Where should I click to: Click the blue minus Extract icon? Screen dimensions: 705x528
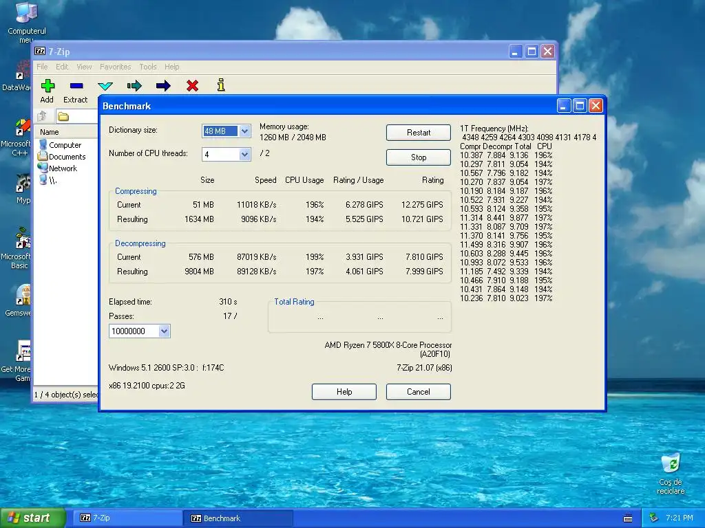(76, 85)
